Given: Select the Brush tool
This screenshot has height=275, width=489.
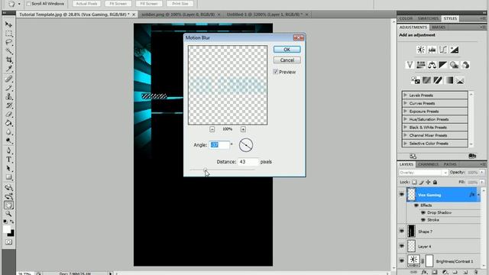Looking at the screenshot, I should (x=8, y=88).
